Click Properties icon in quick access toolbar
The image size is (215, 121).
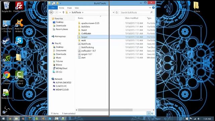click(54, 3)
